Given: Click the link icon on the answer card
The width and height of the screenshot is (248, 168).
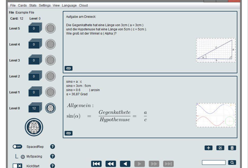Looking at the screenshot, I should coord(69,133).
